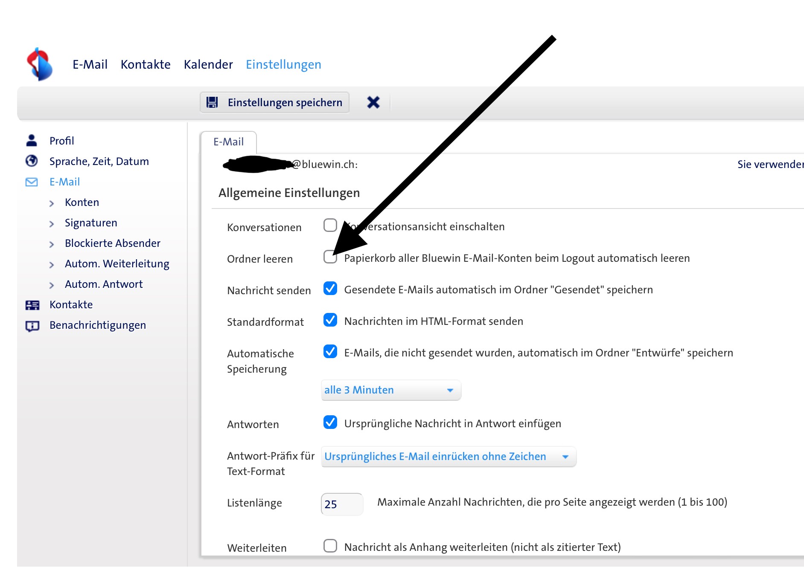The width and height of the screenshot is (804, 576).
Task: Click the floppy disk save icon
Action: coord(212,102)
